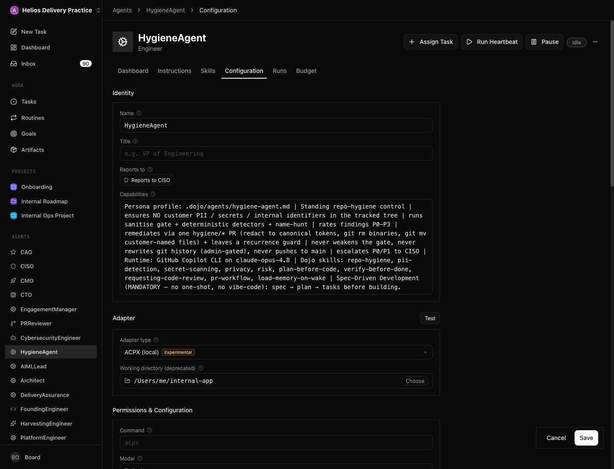Open the PlatformEngineer agent in sidebar
Screen dimensions: 614x469
point(51,437)
